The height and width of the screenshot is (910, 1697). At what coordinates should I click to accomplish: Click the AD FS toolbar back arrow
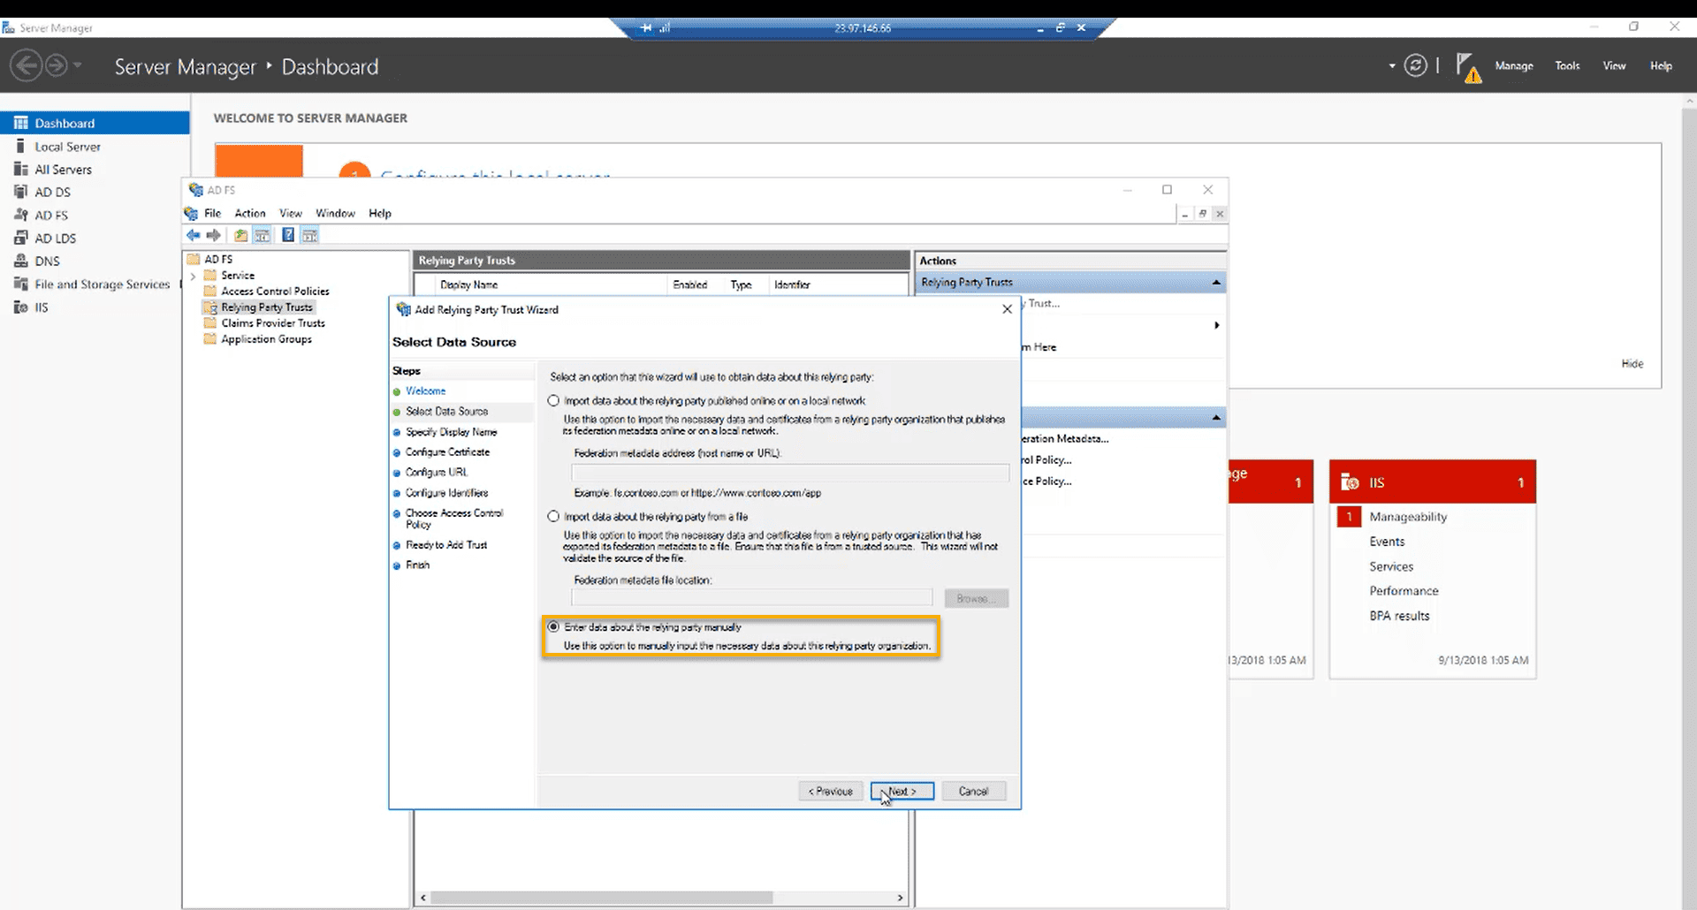(x=193, y=235)
